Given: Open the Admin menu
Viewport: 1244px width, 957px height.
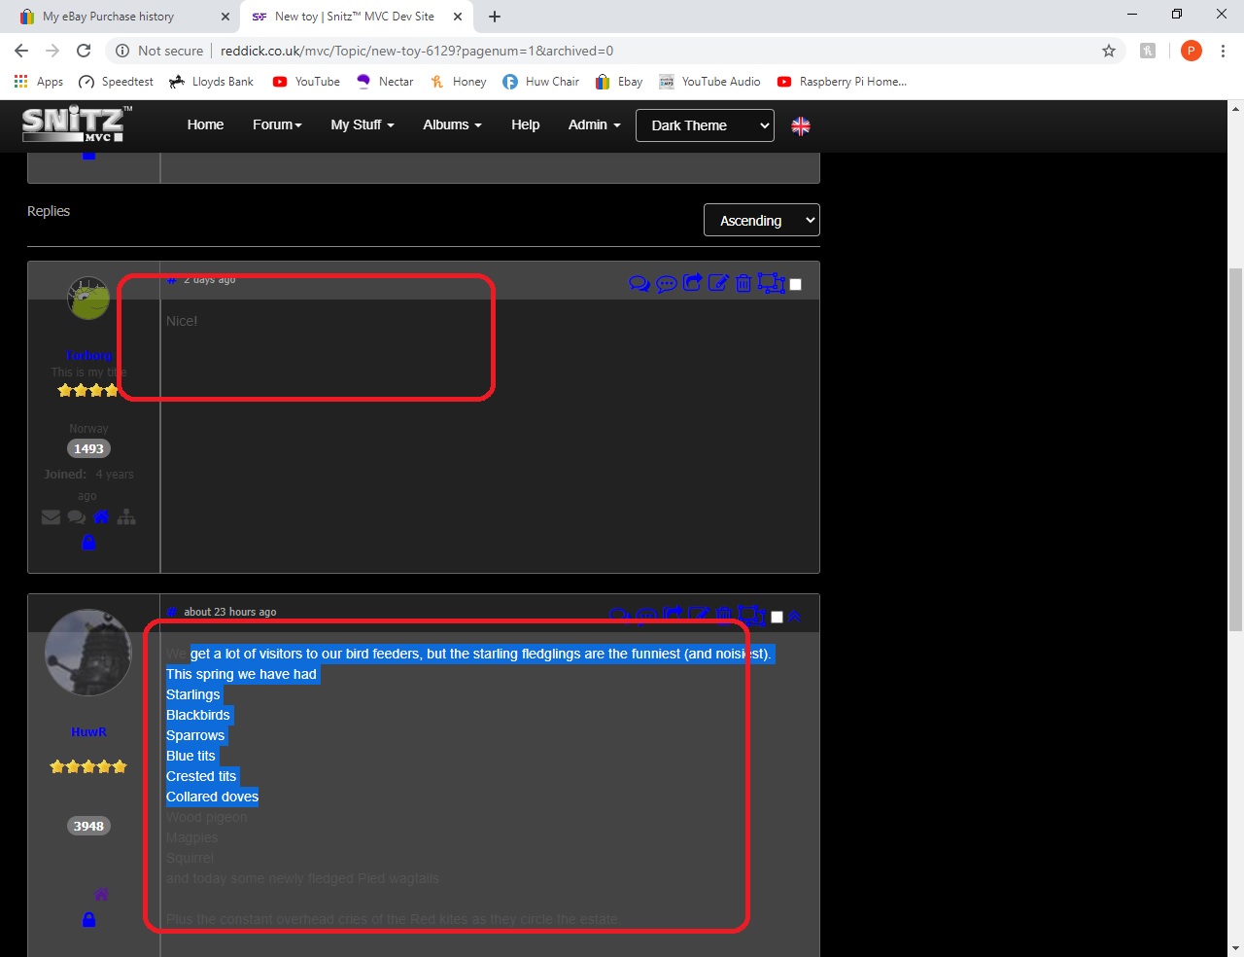Looking at the screenshot, I should point(594,124).
